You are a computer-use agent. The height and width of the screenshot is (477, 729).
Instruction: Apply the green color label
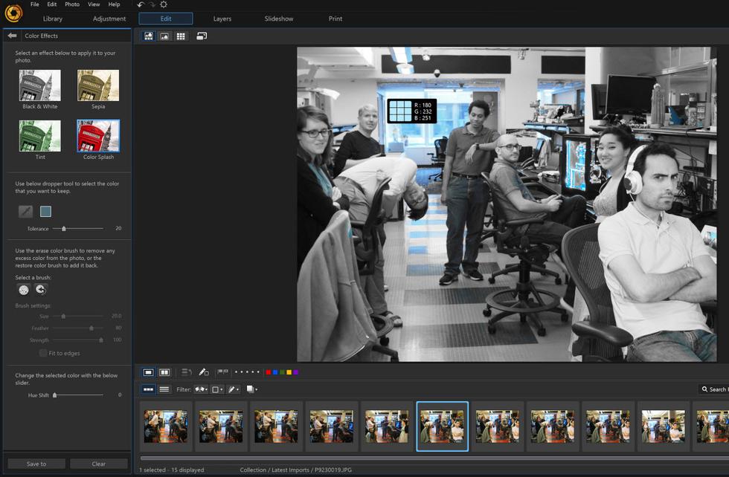tap(282, 372)
